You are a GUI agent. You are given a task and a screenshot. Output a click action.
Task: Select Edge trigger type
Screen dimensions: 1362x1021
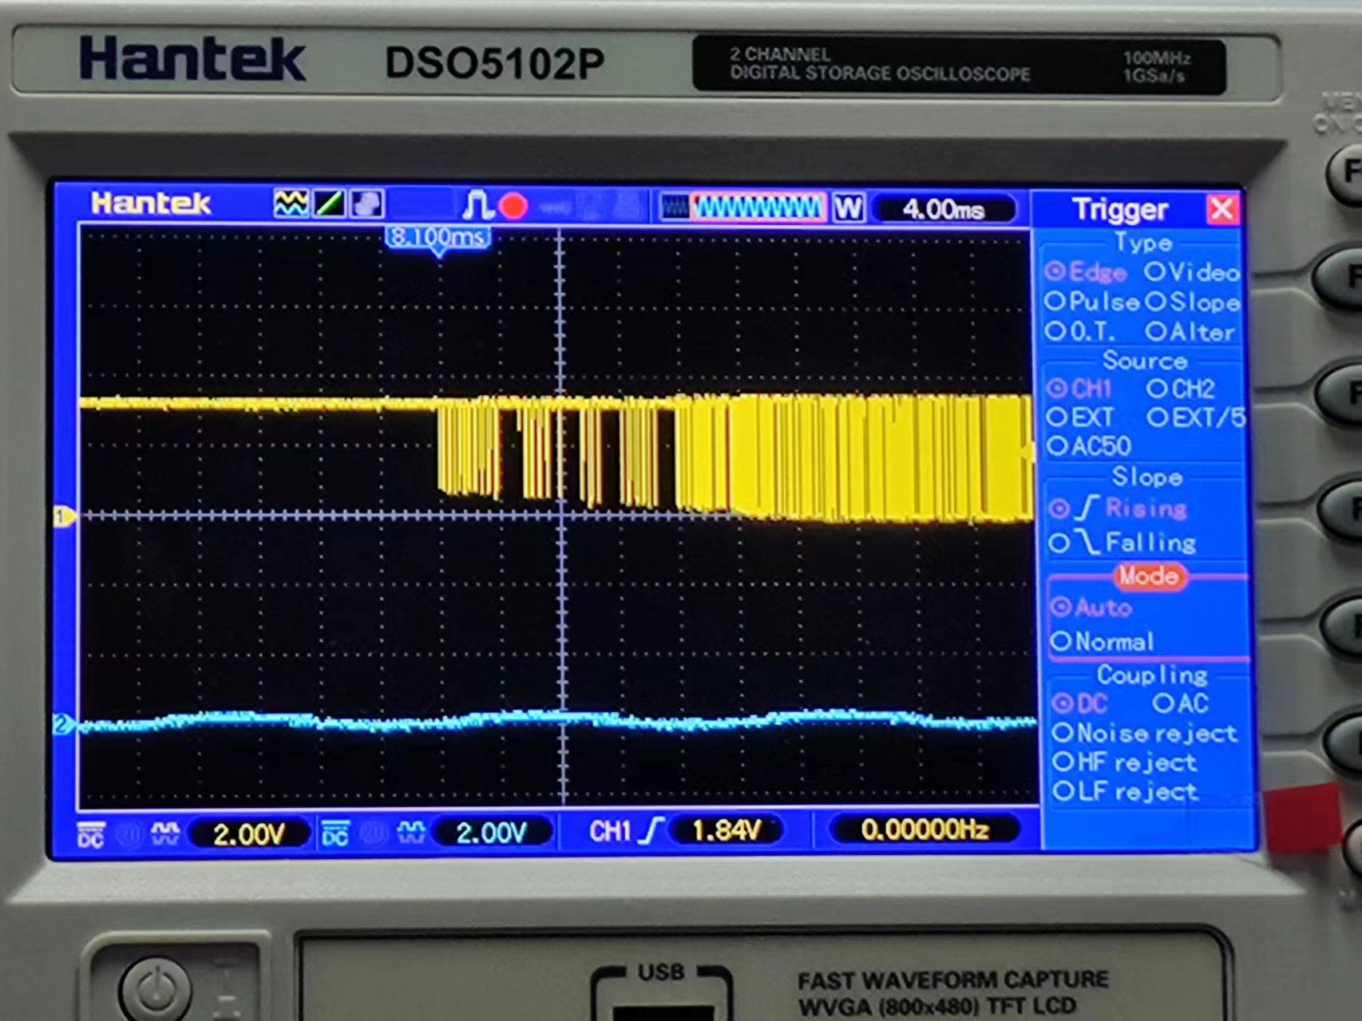tap(1086, 272)
